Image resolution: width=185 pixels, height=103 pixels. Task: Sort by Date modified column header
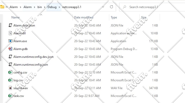tap(84, 17)
